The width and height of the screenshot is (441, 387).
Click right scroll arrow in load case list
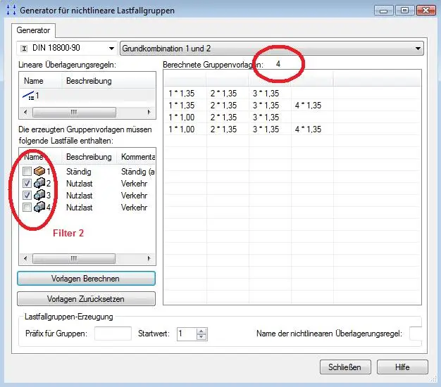[149, 258]
